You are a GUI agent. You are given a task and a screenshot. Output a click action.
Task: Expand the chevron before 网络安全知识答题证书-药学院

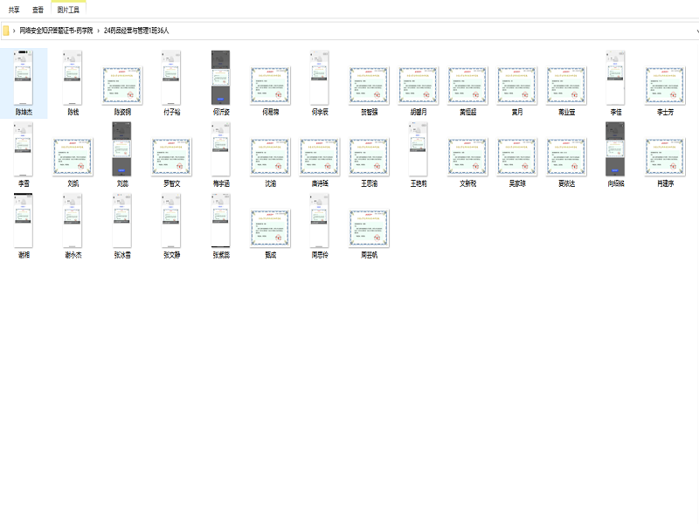14,31
